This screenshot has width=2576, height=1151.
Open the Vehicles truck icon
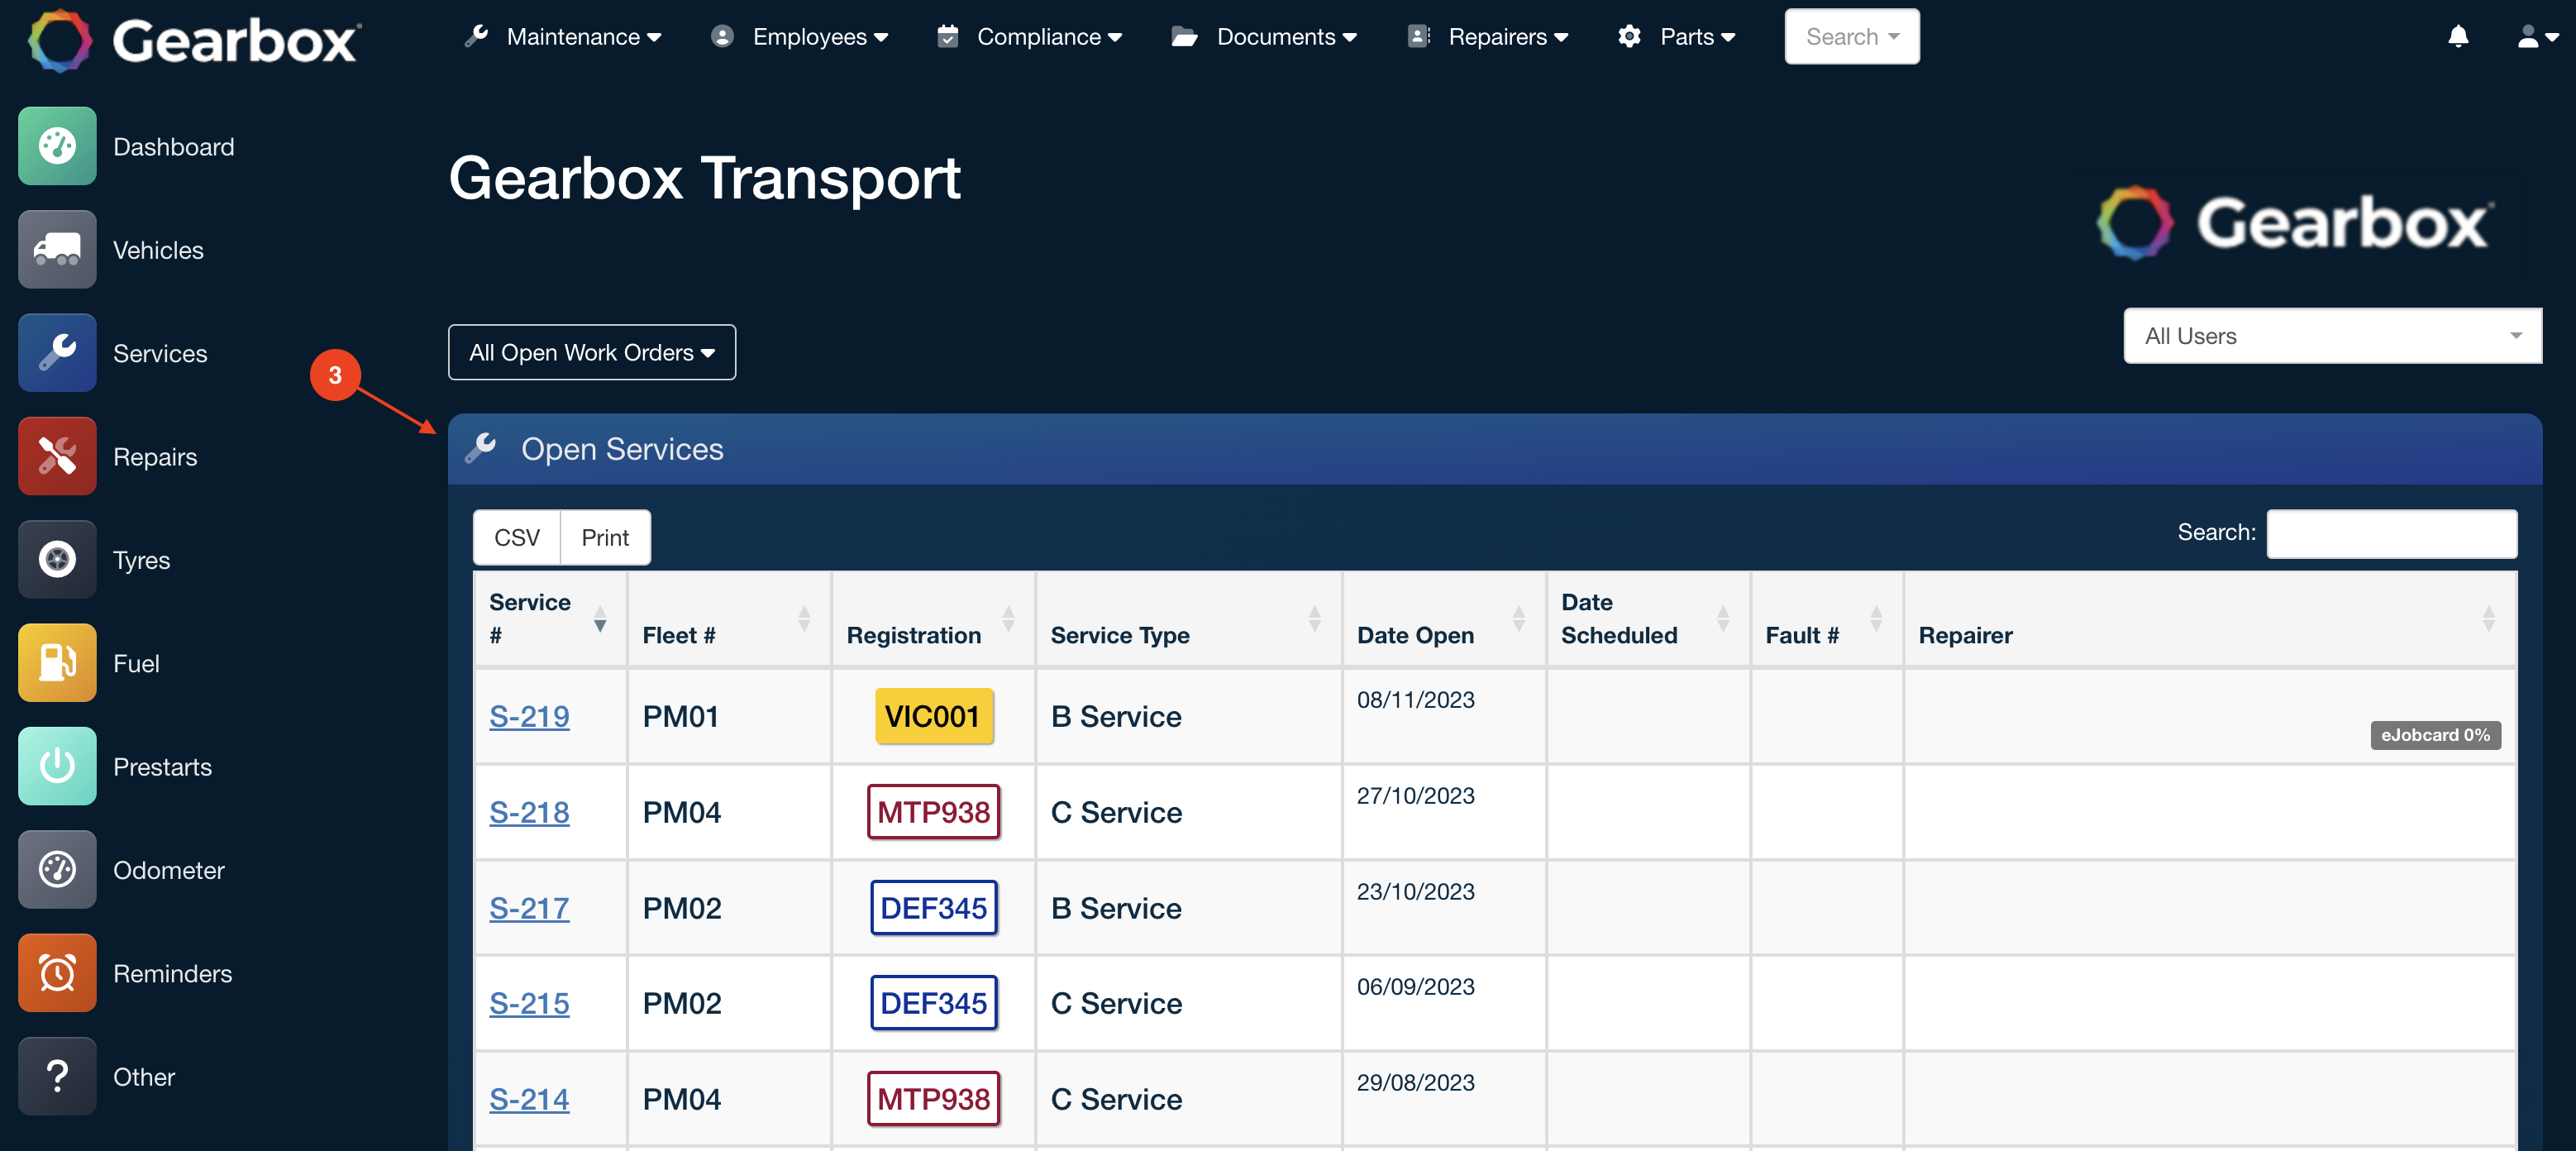click(57, 249)
